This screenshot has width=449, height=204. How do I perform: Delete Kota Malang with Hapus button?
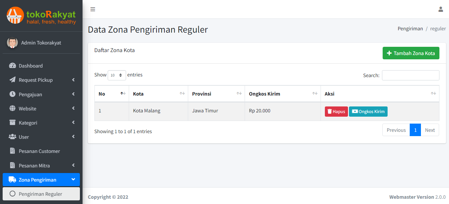click(336, 111)
